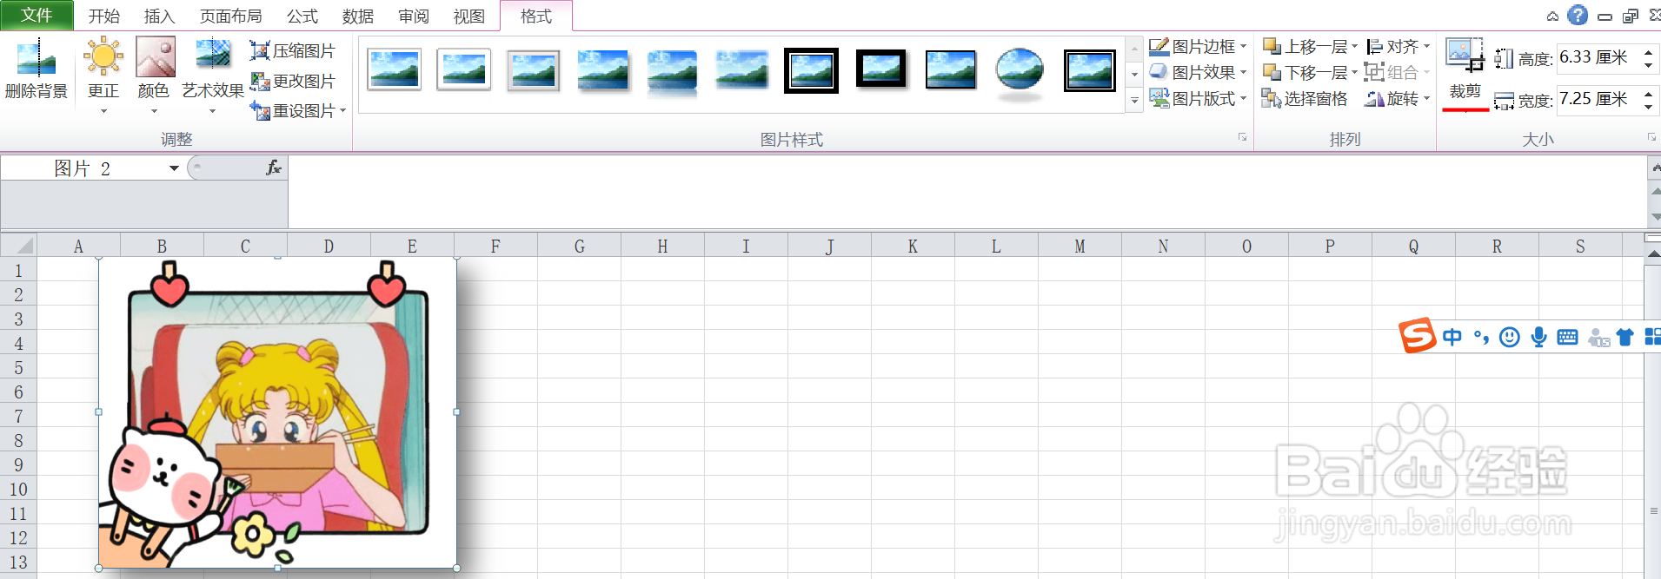The height and width of the screenshot is (579, 1661).
Task: Open Sogou skin shirt icon
Action: tap(1624, 337)
